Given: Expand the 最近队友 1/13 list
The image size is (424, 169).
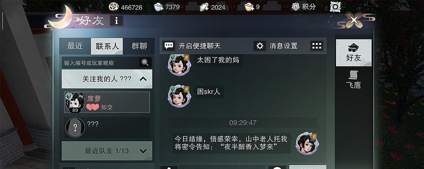Looking at the screenshot, I should pyautogui.click(x=143, y=151).
